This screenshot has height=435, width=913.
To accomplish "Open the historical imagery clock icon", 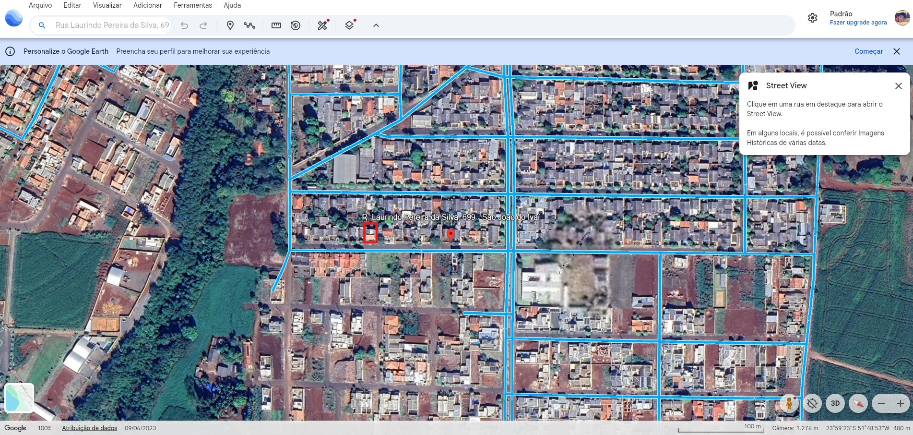I will coord(296,25).
